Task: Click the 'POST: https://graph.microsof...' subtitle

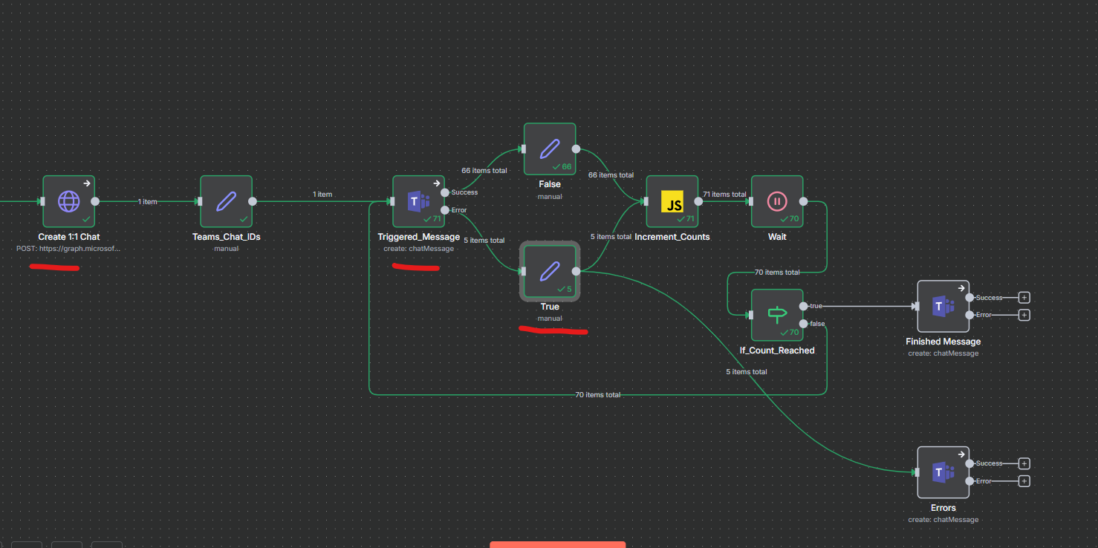Action: pos(68,249)
